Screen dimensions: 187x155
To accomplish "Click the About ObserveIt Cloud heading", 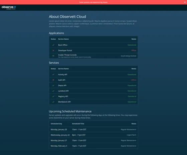I will (x=67, y=17).
